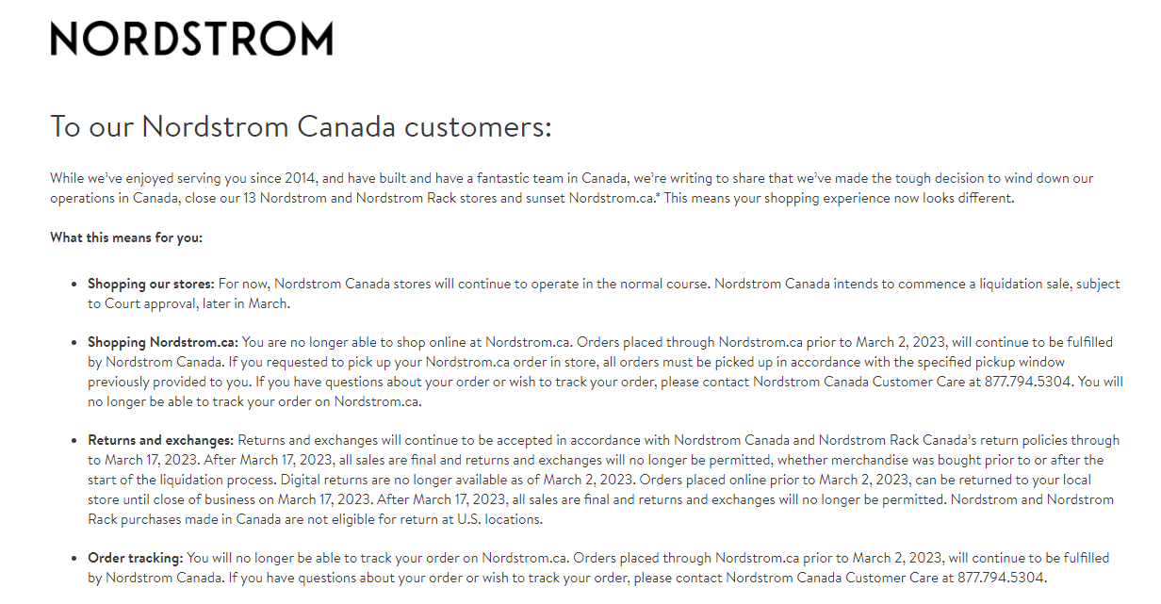The width and height of the screenshot is (1161, 604).
Task: Click the bullet point before 'Shopping Nordstrom.ca'
Action: (75, 343)
